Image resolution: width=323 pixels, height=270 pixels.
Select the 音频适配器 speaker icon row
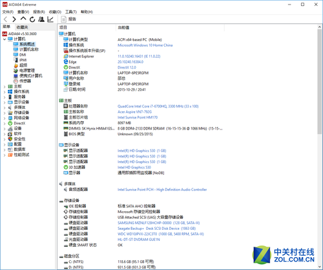[x=66, y=189]
